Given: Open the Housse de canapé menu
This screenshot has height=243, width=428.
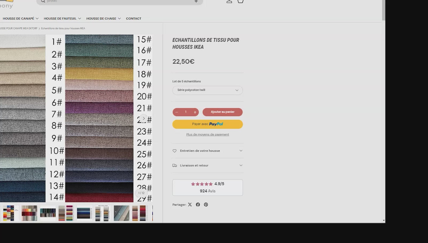Looking at the screenshot, I should pyautogui.click(x=21, y=19).
